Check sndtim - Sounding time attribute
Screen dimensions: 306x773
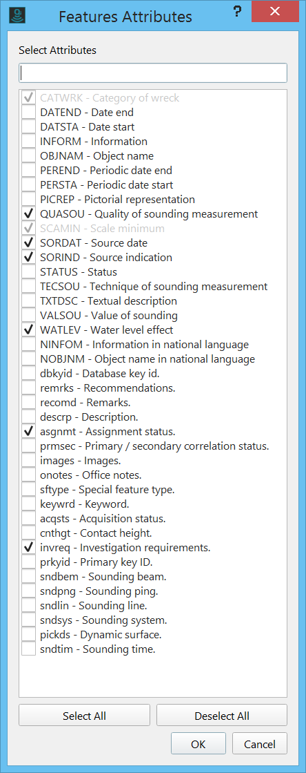coord(29,649)
